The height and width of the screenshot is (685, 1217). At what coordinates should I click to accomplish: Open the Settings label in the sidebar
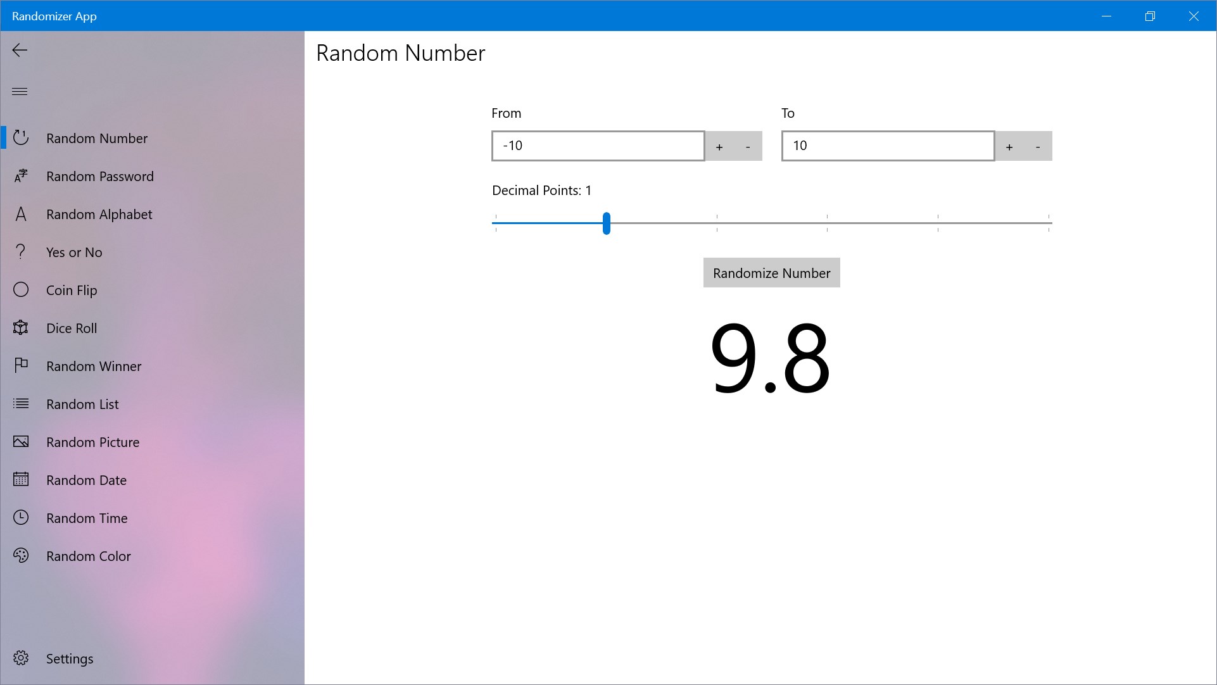70,659
